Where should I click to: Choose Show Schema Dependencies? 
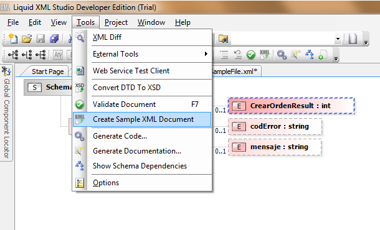(143, 166)
